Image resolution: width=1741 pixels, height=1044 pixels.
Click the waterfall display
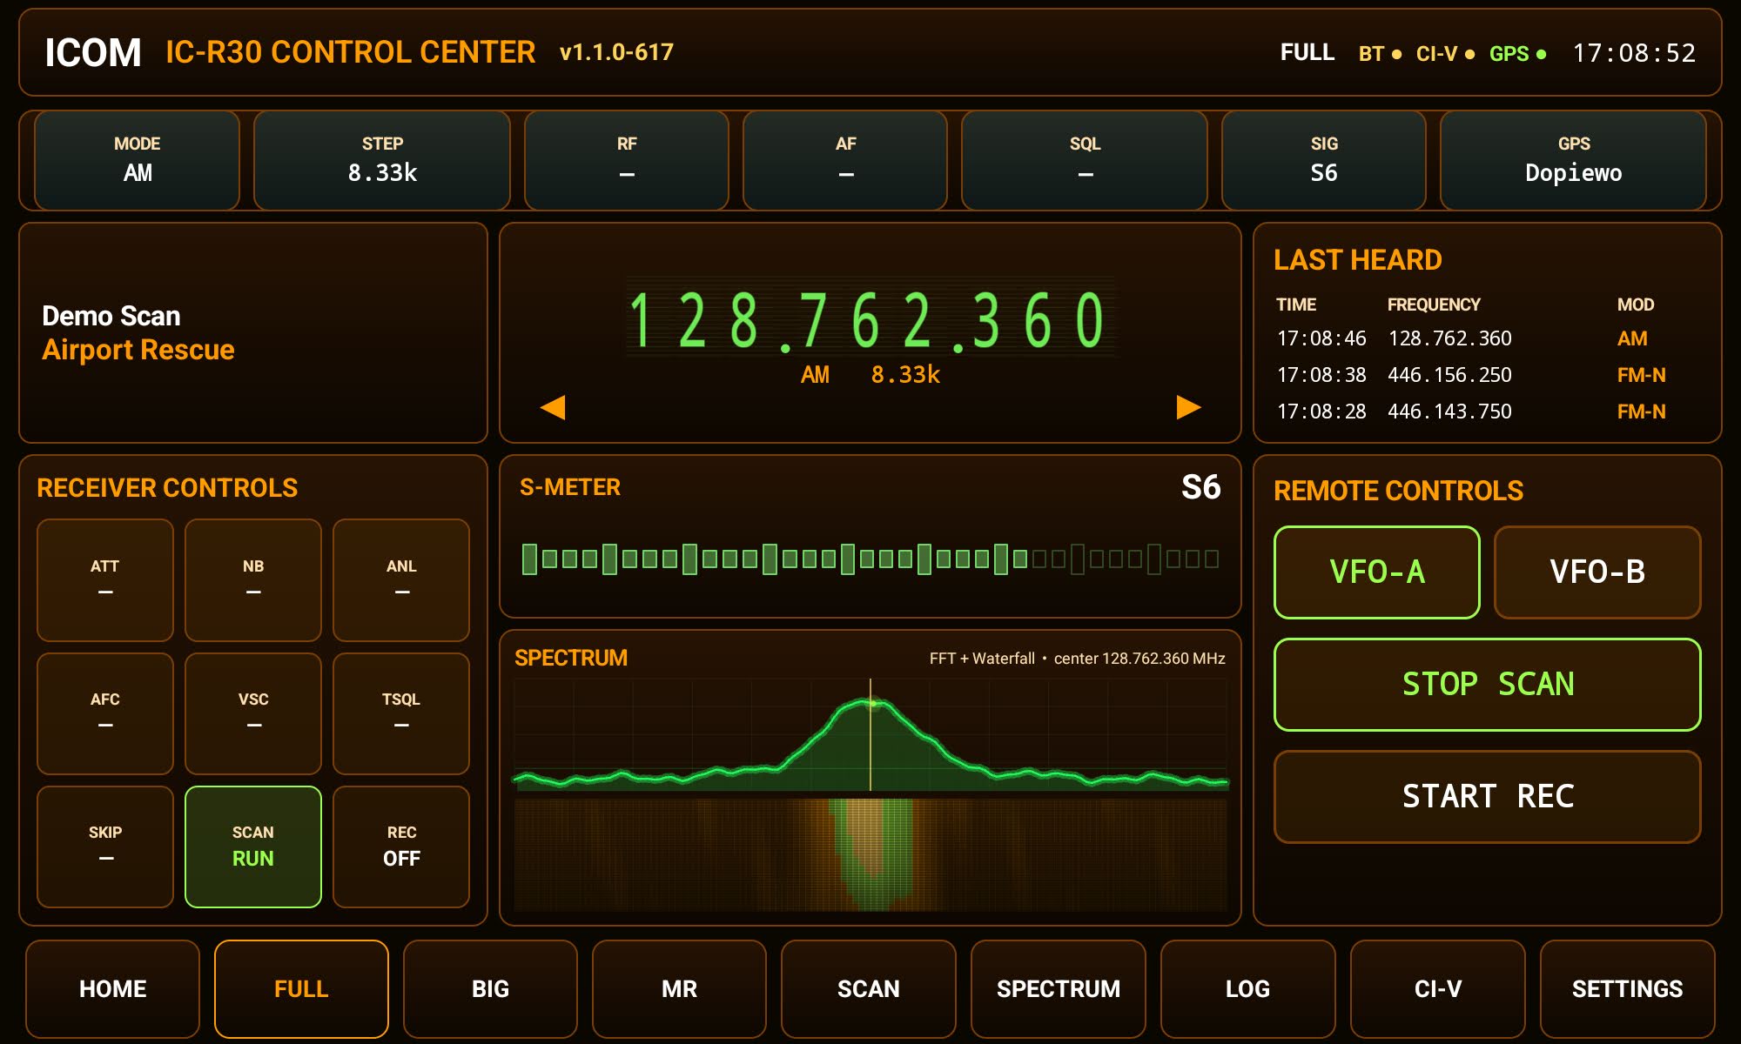[x=870, y=854]
